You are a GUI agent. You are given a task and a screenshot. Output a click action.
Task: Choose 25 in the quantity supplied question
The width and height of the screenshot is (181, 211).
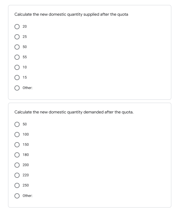(x=17, y=37)
